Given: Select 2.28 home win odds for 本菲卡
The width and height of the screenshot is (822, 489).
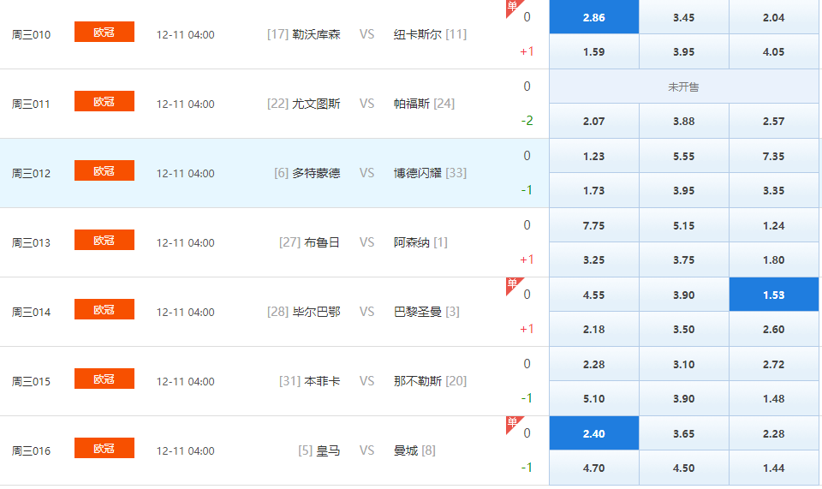Looking at the screenshot, I should pyautogui.click(x=594, y=364).
